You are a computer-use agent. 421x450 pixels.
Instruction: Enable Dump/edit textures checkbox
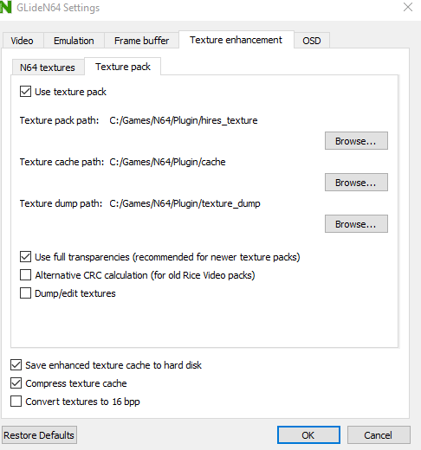25,293
